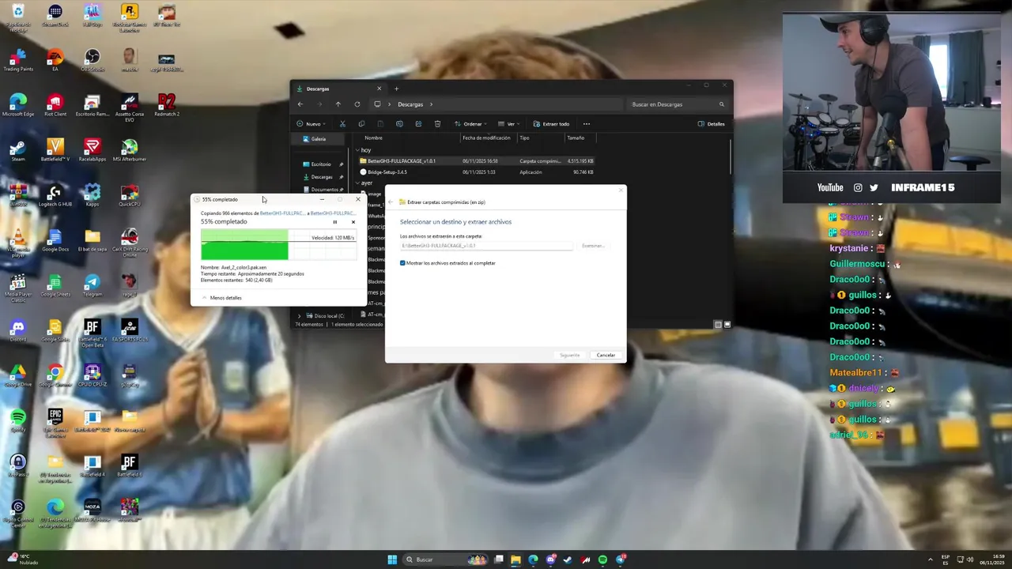Pause the file copy operation
This screenshot has width=1012, height=569.
pos(334,222)
